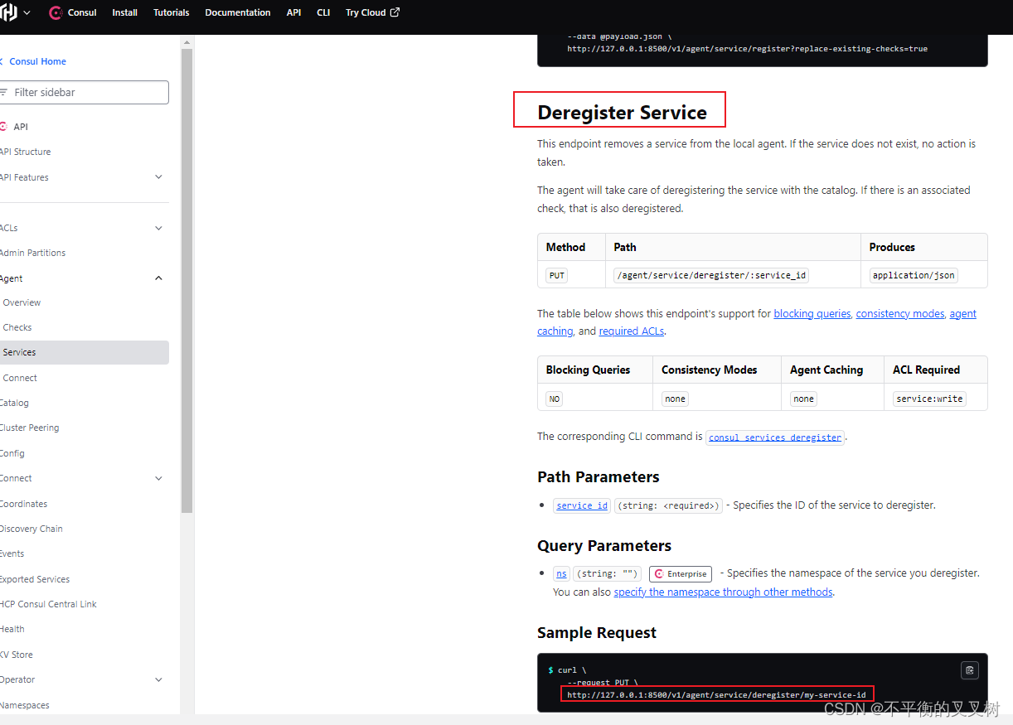The width and height of the screenshot is (1013, 725).
Task: Open API Structure in sidebar
Action: [x=26, y=152]
